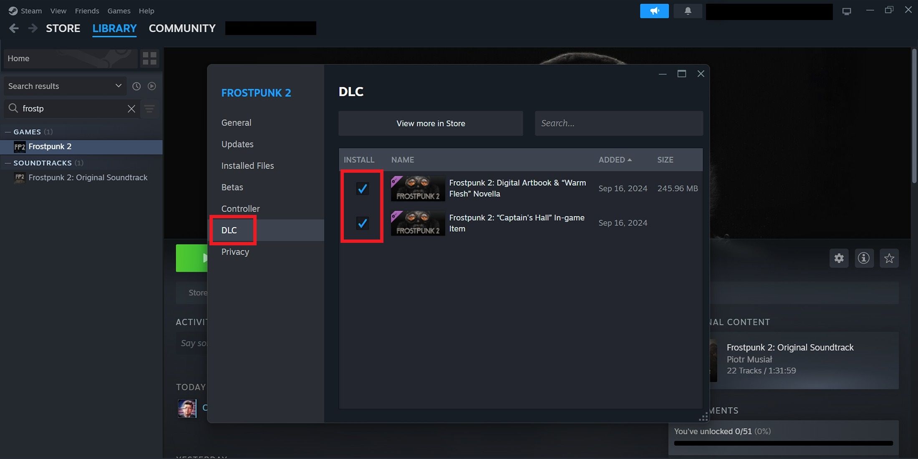
Task: Click View more in Store button for DLC
Action: click(x=430, y=123)
